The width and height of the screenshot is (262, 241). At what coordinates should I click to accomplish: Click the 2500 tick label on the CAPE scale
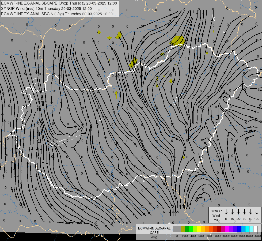[x=241, y=236]
